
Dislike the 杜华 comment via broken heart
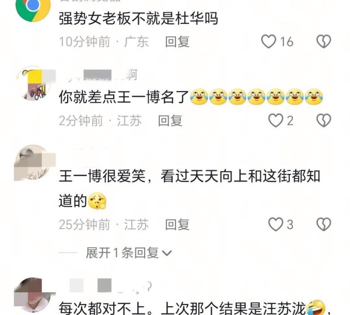click(324, 41)
